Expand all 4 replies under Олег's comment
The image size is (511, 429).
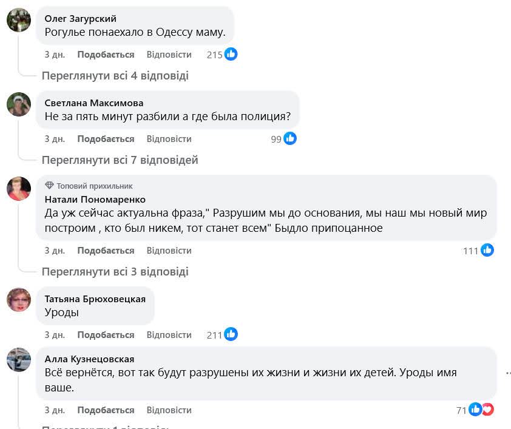(115, 76)
